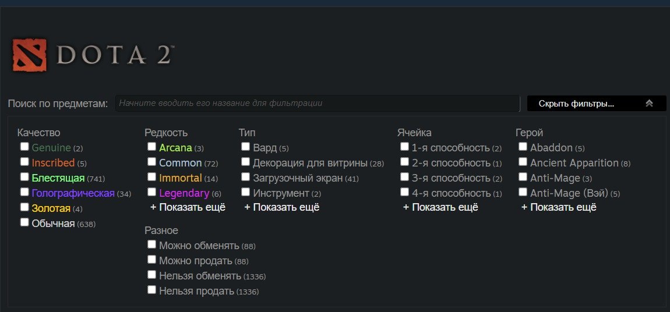This screenshot has height=312, width=670.
Task: Enable Декорация для витрины type checkbox
Action: pos(245,162)
